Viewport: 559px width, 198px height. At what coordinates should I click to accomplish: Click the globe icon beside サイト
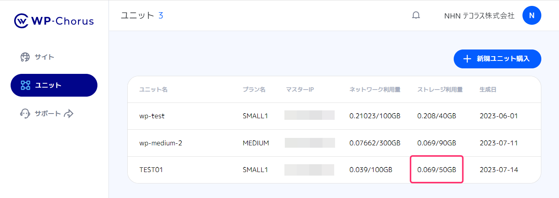(25, 57)
